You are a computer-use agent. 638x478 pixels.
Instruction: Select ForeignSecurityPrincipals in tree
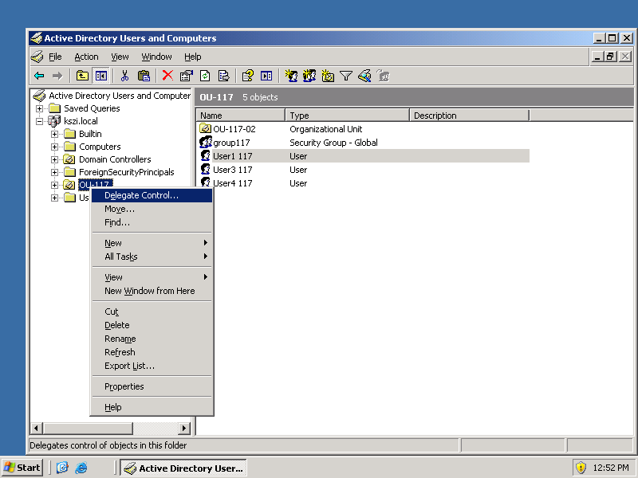[127, 172]
